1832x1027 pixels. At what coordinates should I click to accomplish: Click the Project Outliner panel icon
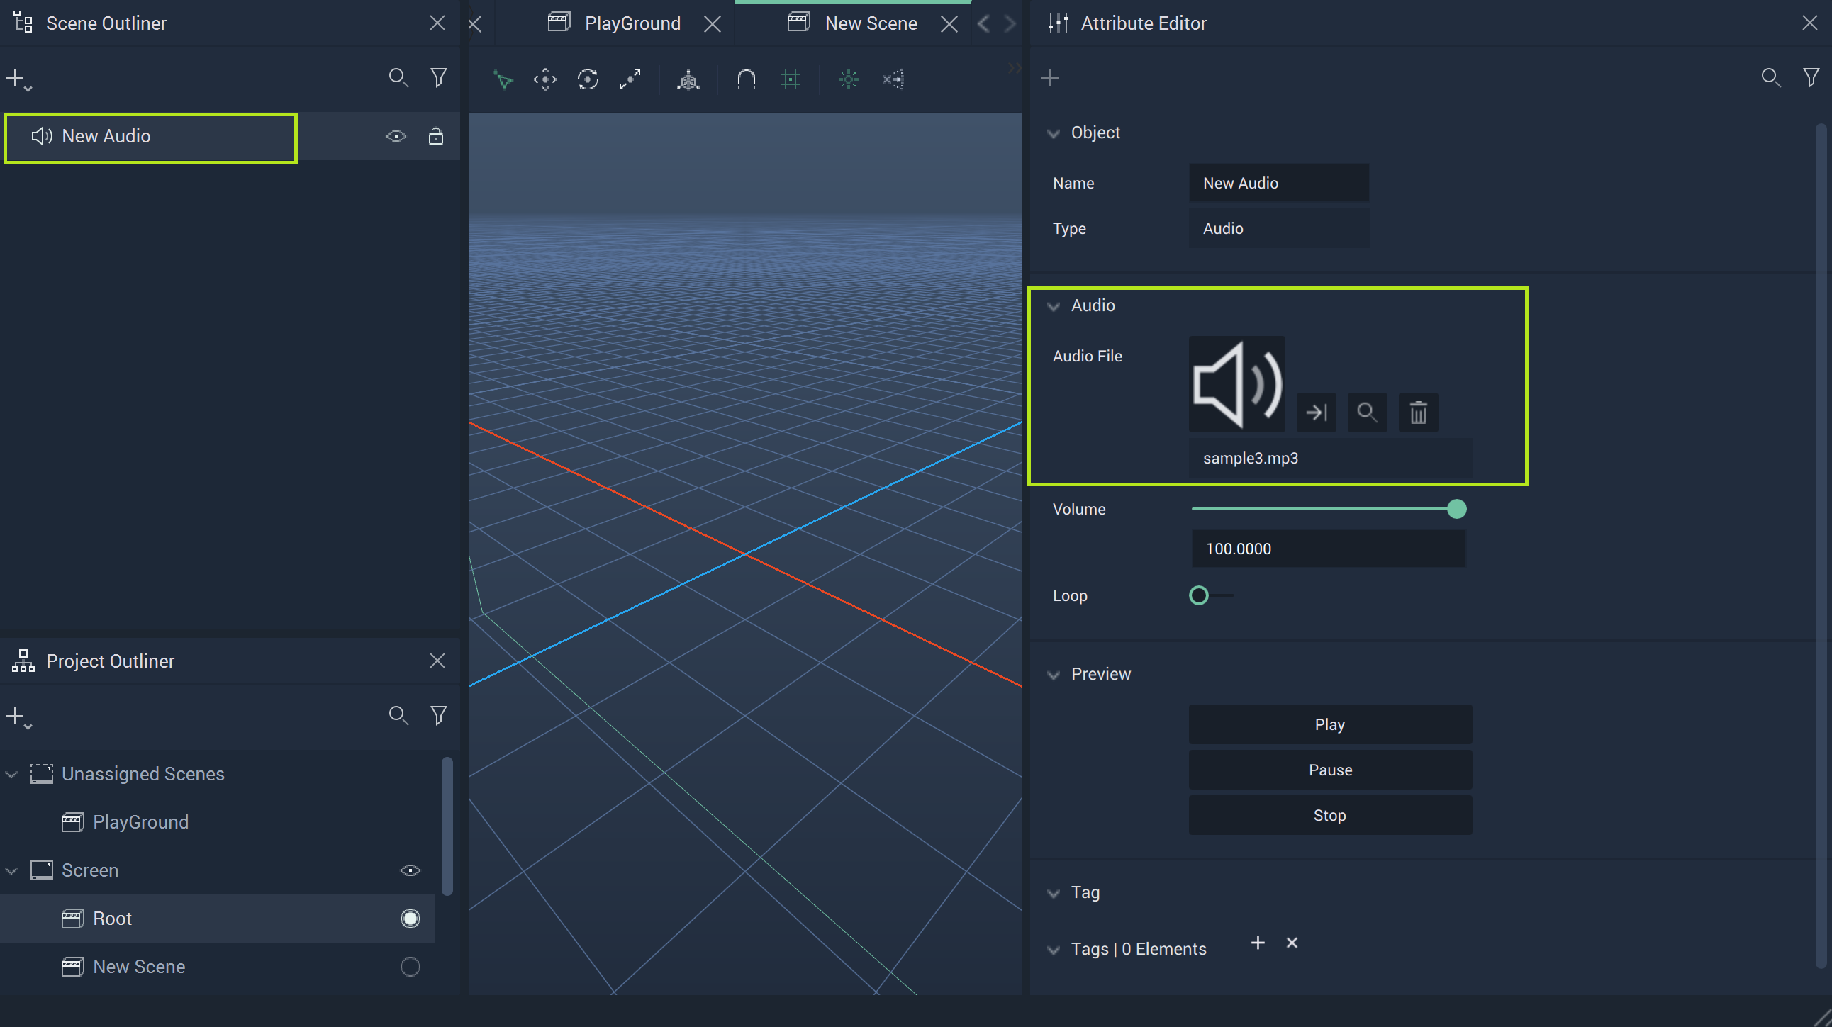tap(23, 661)
